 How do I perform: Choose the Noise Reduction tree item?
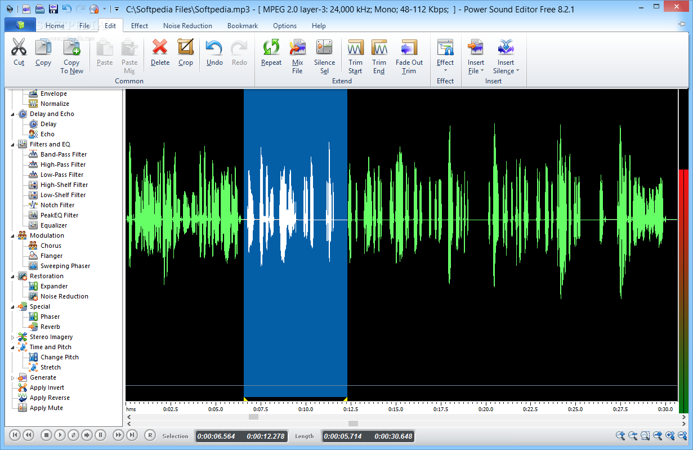point(64,296)
